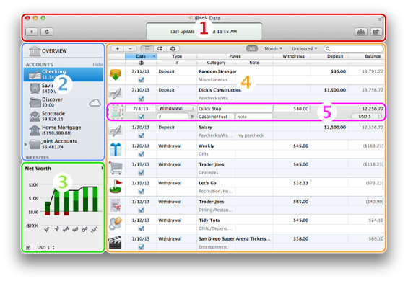Image resolution: width=408 pixels, height=281 pixels.
Task: Open the Withdrawal type dropdown for Quick Stop
Action: 177,108
